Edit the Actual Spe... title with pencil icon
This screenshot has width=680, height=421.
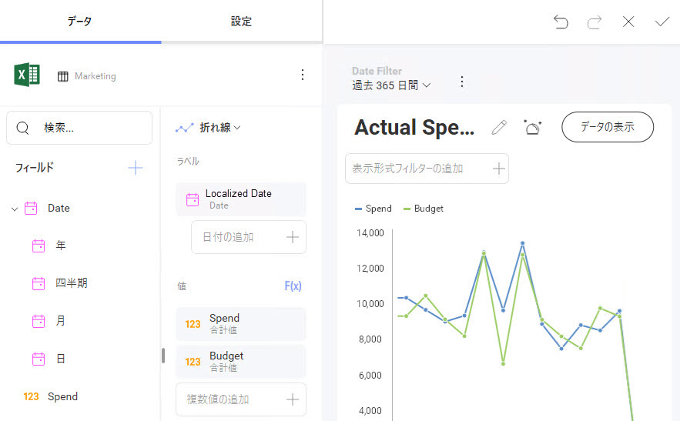tap(499, 128)
